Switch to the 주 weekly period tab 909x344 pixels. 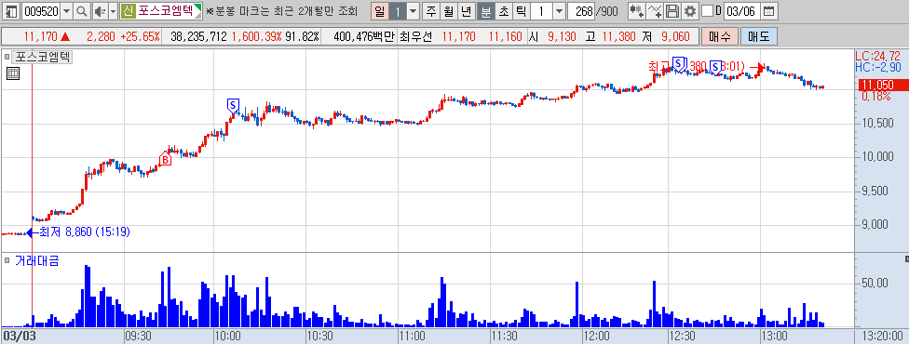(431, 11)
